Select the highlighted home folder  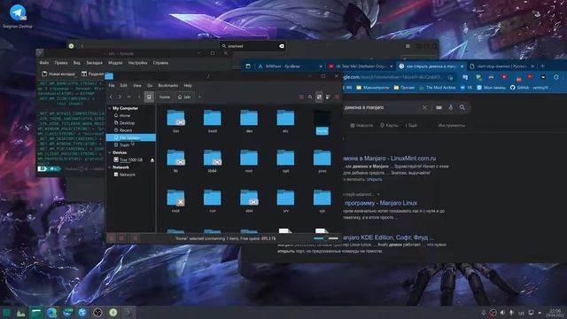pyautogui.click(x=322, y=122)
